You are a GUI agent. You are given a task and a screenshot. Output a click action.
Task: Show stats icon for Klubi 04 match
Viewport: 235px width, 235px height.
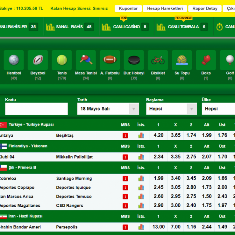[141, 157]
